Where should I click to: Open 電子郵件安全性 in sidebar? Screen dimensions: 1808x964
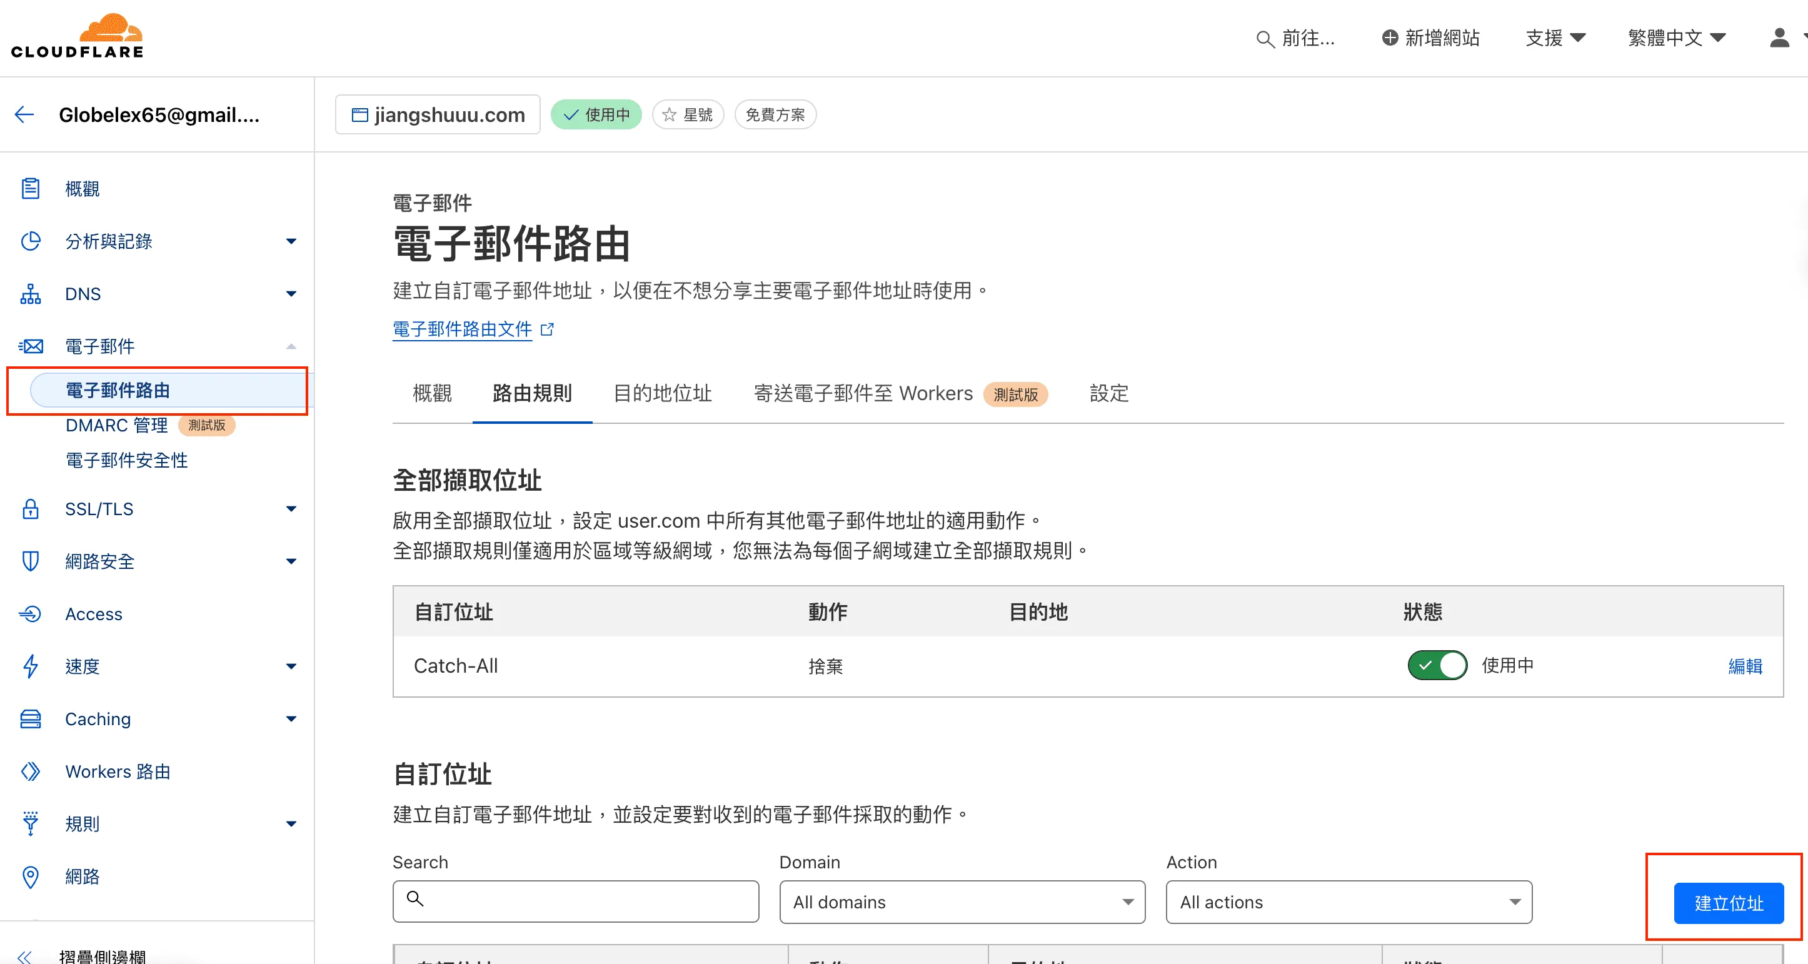click(x=126, y=460)
